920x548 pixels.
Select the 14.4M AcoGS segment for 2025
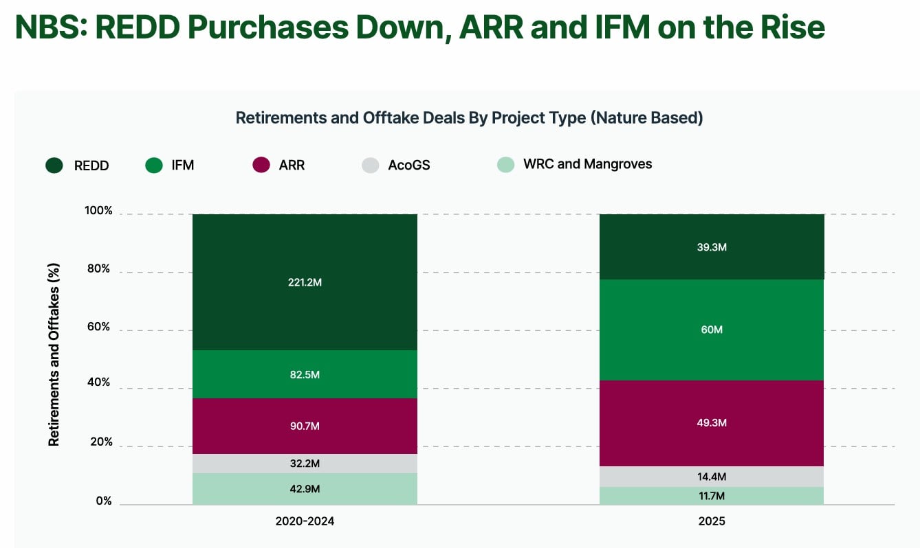coord(712,477)
